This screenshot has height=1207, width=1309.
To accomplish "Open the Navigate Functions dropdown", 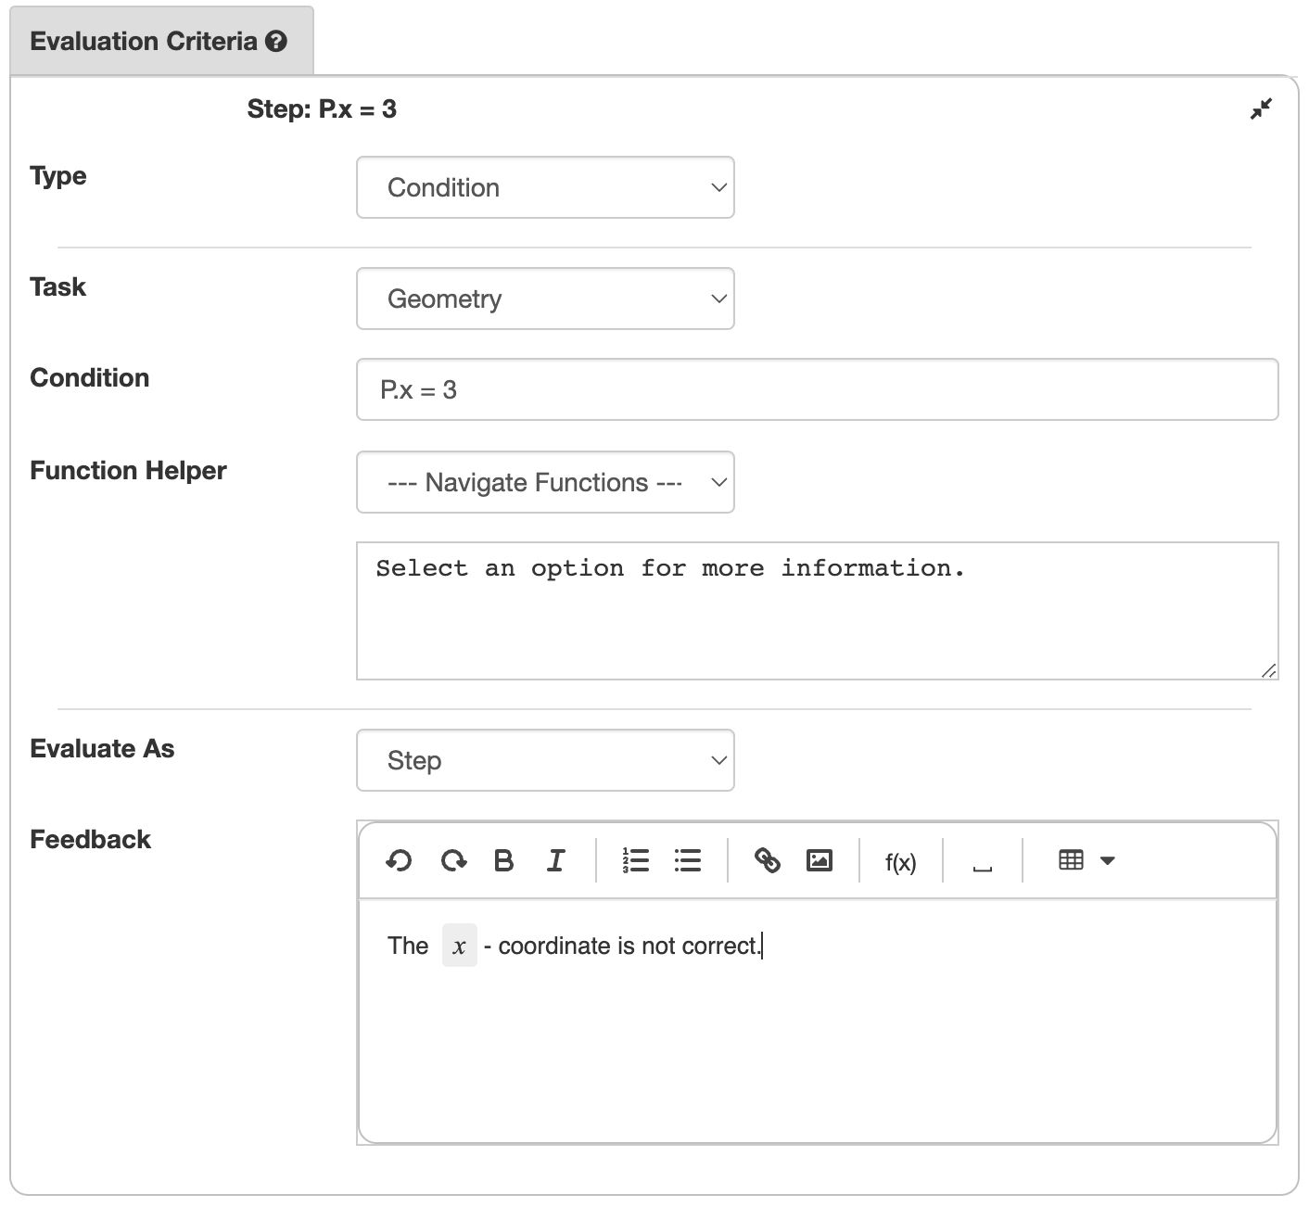I will [545, 482].
